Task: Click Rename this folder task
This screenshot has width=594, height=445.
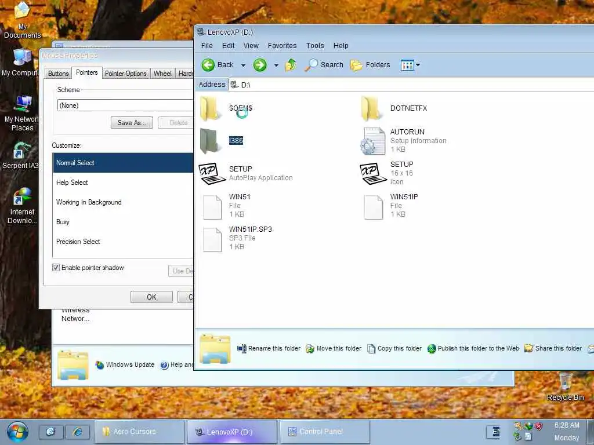Action: point(269,348)
